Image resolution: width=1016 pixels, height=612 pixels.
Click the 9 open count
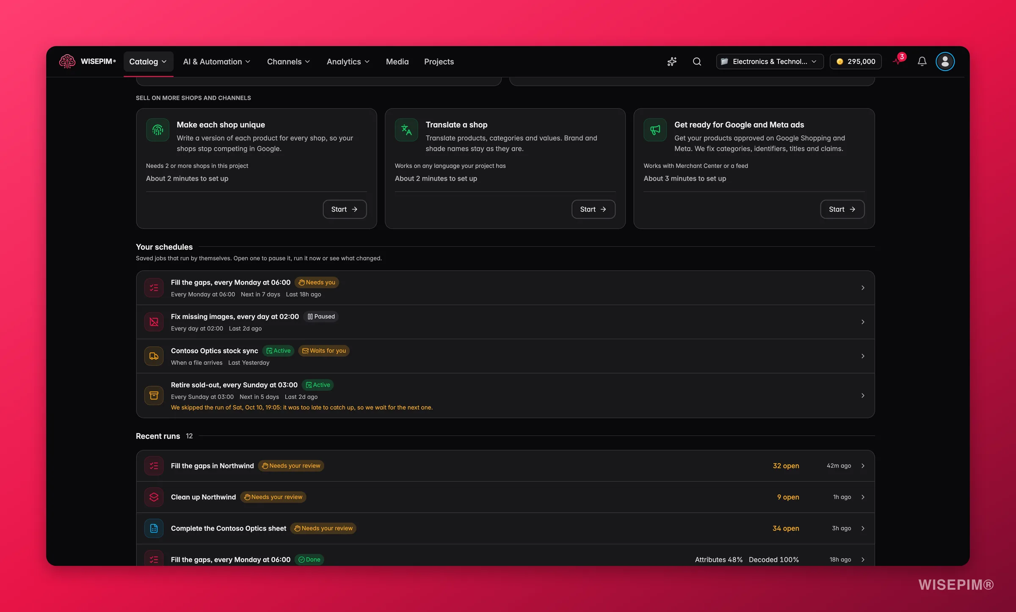pyautogui.click(x=788, y=497)
